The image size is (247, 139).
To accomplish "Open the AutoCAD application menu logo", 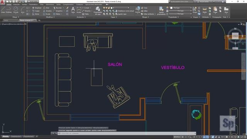I will click(2, 2).
